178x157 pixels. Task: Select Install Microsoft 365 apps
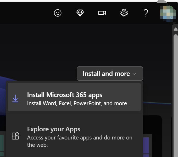pyautogui.click(x=74, y=97)
